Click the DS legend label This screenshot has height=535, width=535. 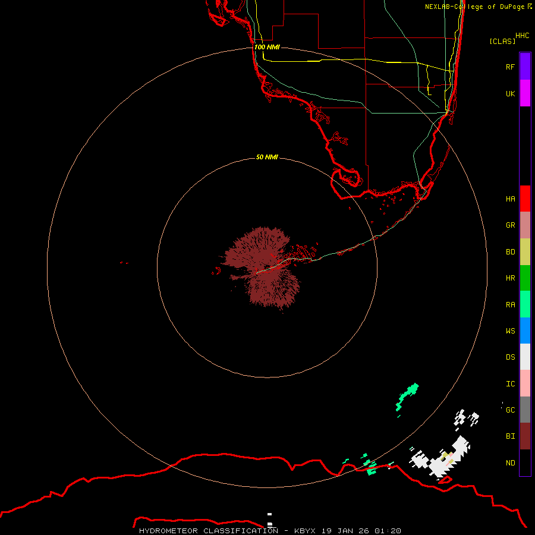[510, 357]
